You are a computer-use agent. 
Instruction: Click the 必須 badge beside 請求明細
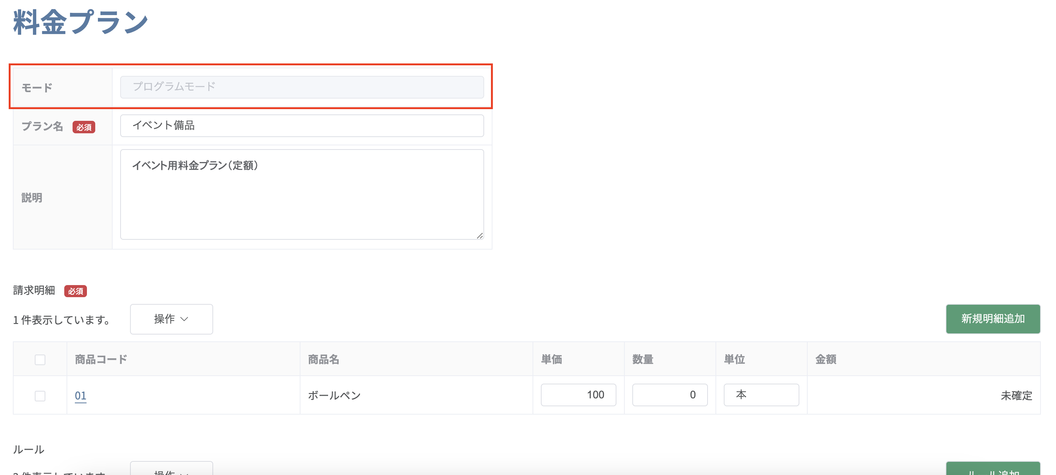[76, 291]
